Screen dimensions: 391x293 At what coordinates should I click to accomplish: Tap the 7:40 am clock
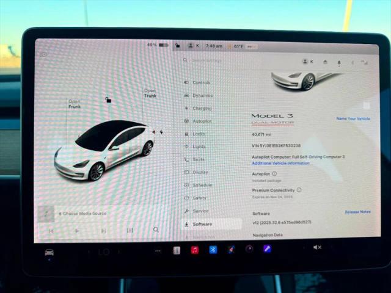(x=214, y=46)
